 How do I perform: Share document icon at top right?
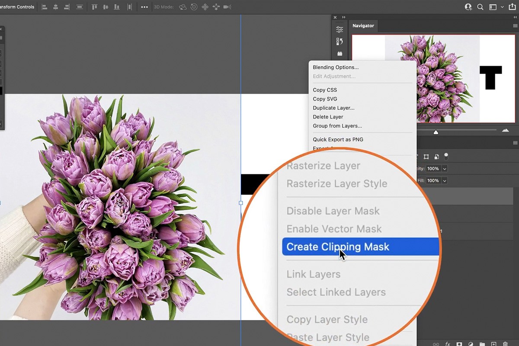(x=513, y=6)
